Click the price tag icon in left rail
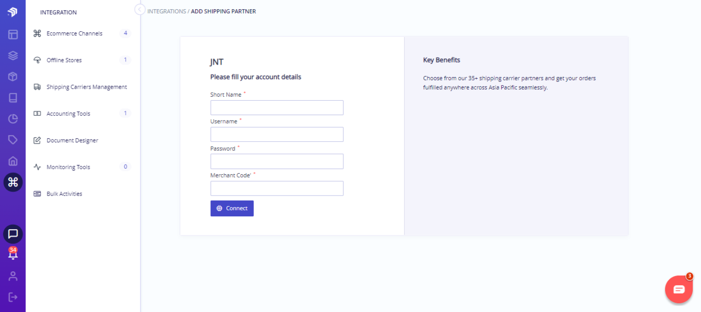The height and width of the screenshot is (312, 701). click(13, 140)
